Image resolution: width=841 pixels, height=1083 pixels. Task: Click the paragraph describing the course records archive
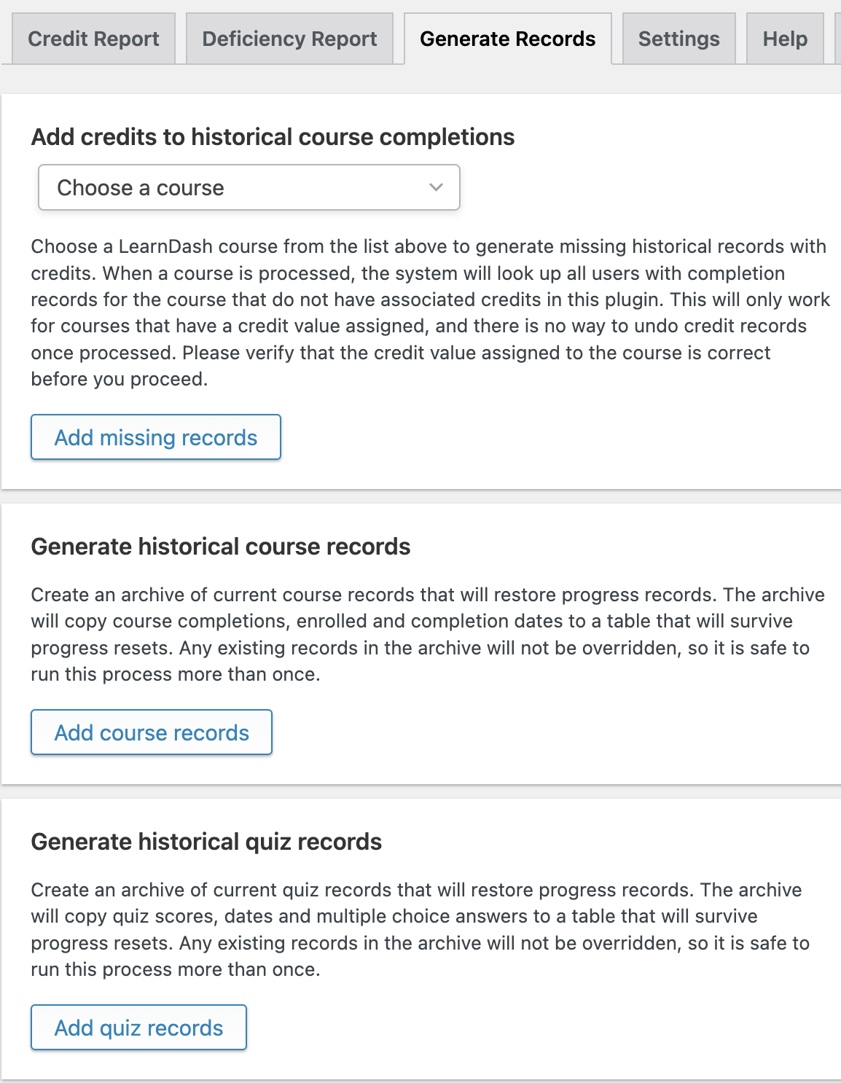[423, 635]
